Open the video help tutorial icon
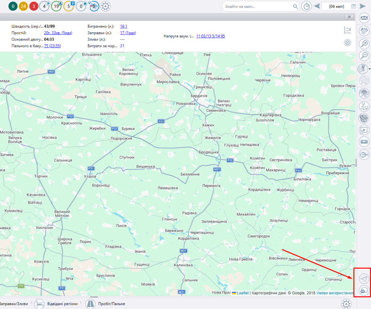 [x=364, y=130]
